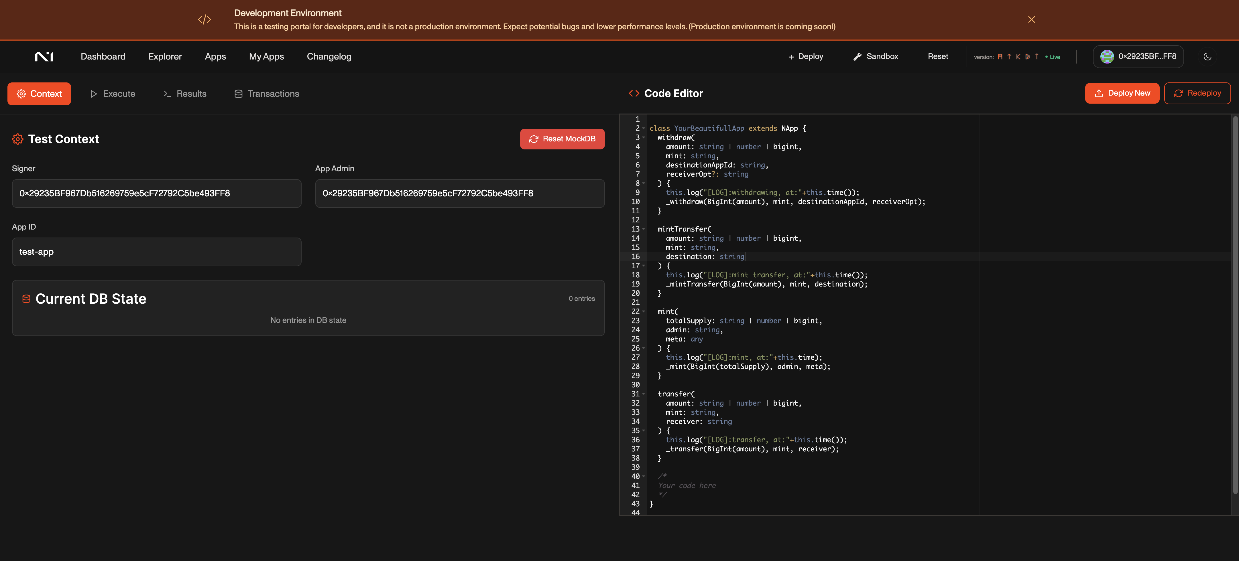Focus the Signer address field
This screenshot has width=1239, height=561.
(156, 193)
